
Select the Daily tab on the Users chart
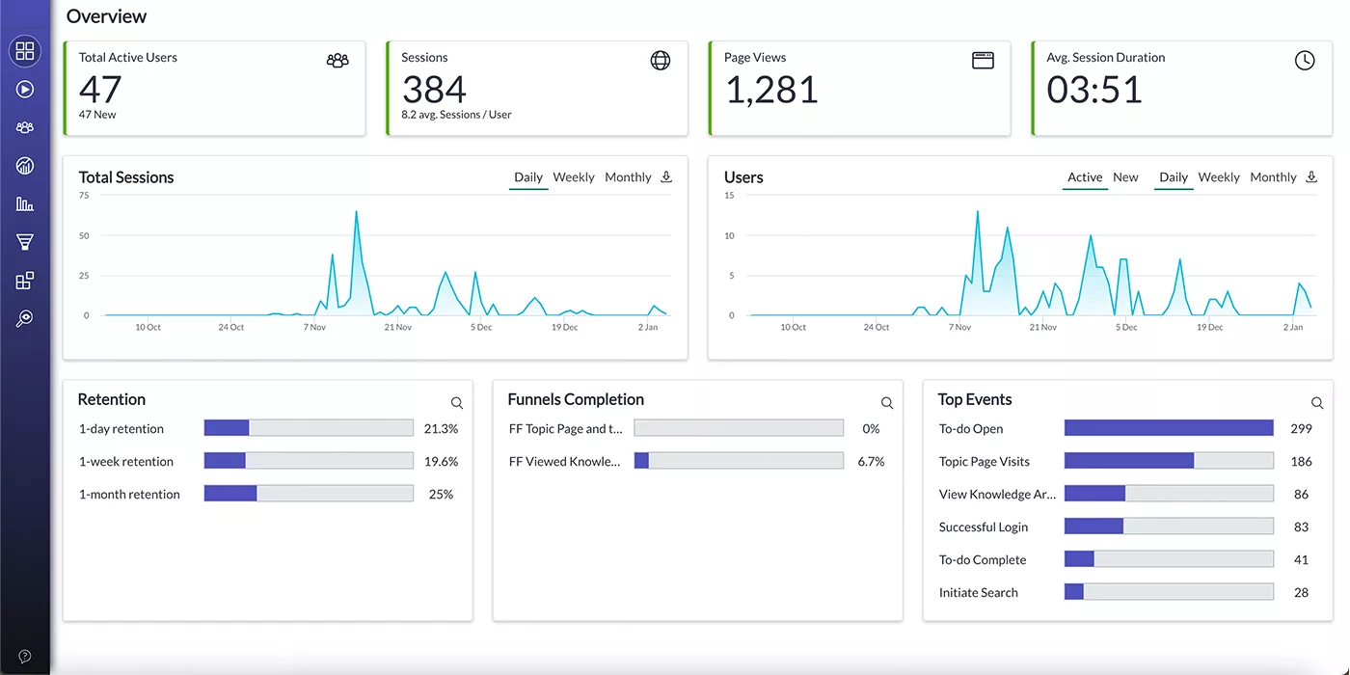coord(1174,177)
